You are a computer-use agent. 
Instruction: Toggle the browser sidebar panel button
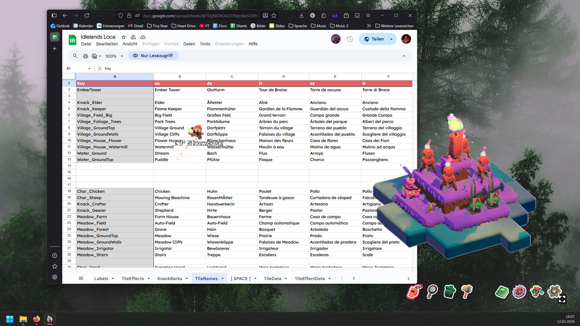point(54,15)
